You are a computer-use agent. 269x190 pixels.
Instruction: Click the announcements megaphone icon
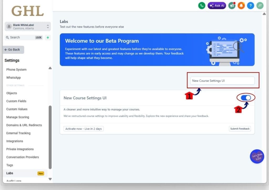232,5
